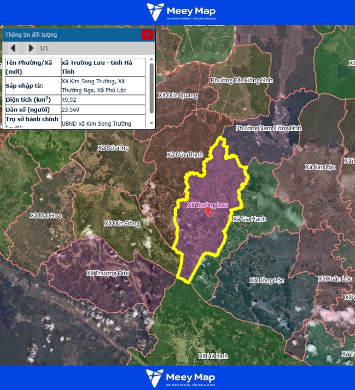Click the Xã Hà Linh label
The width and height of the screenshot is (355, 390).
[213, 356]
